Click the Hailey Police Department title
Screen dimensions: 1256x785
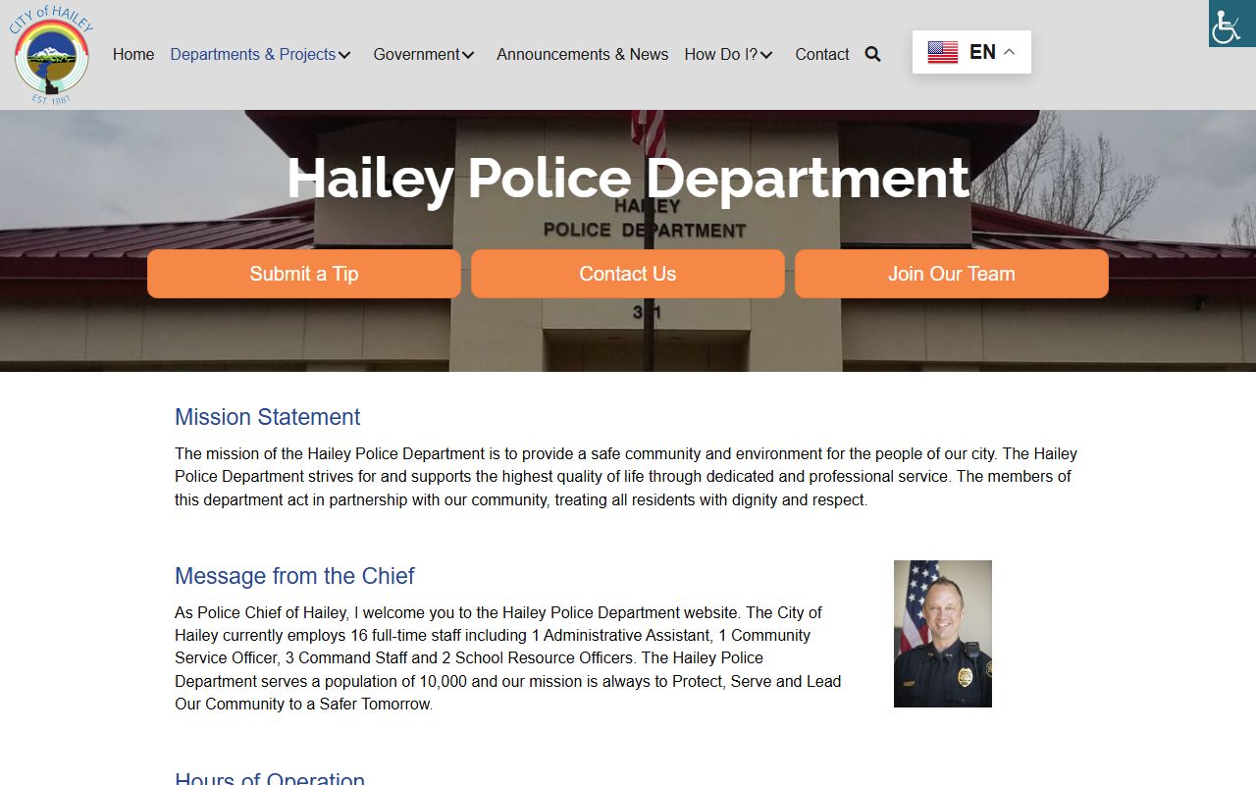[x=628, y=179]
